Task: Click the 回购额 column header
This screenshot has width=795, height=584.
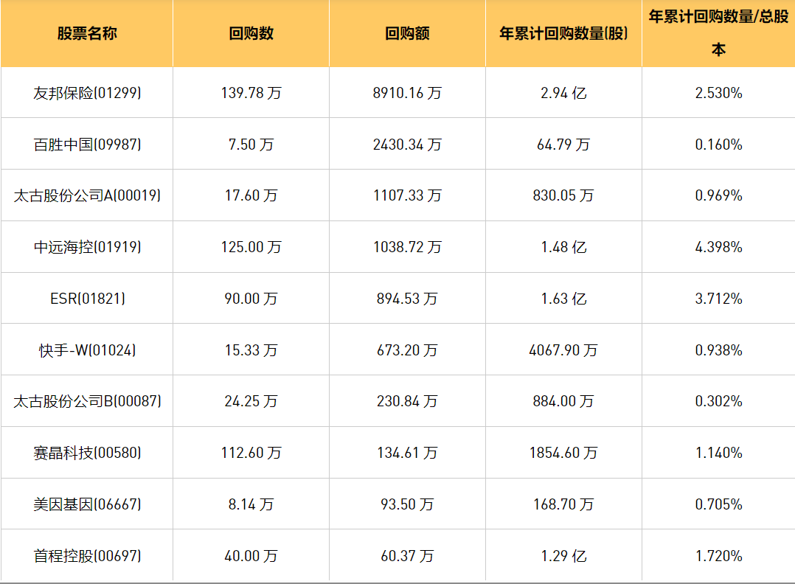Action: tap(407, 34)
